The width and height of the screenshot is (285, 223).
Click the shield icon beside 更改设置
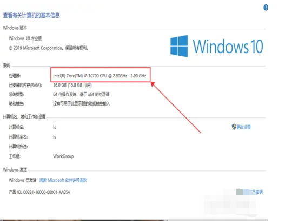click(x=234, y=127)
